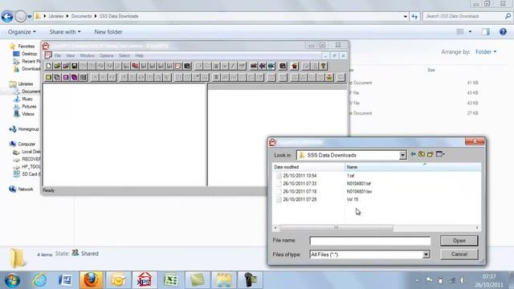Change Arrange by Folder option
The height and width of the screenshot is (289, 514).
(486, 51)
